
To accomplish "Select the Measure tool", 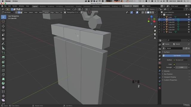I will pyautogui.click(x=3, y=48).
